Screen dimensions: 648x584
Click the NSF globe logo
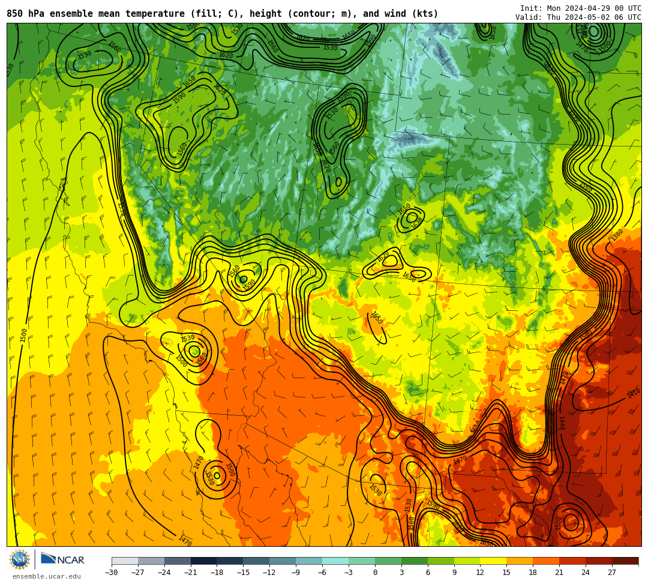click(20, 560)
